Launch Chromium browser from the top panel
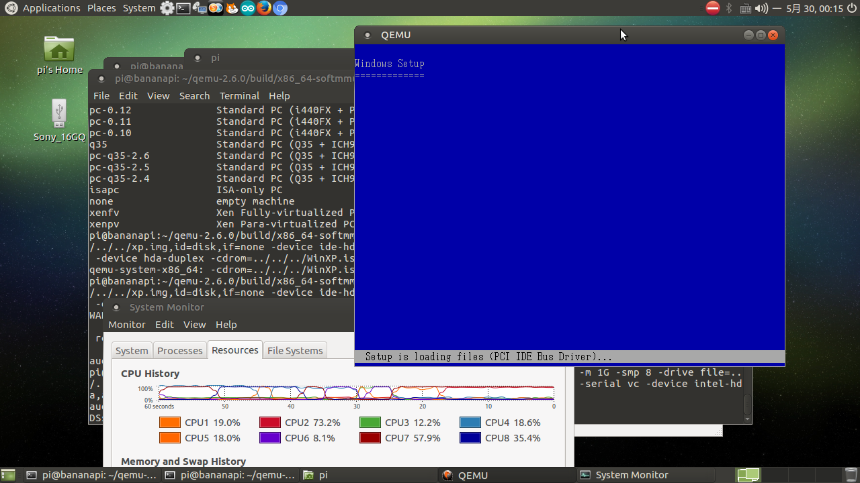The height and width of the screenshot is (483, 860). [x=280, y=8]
